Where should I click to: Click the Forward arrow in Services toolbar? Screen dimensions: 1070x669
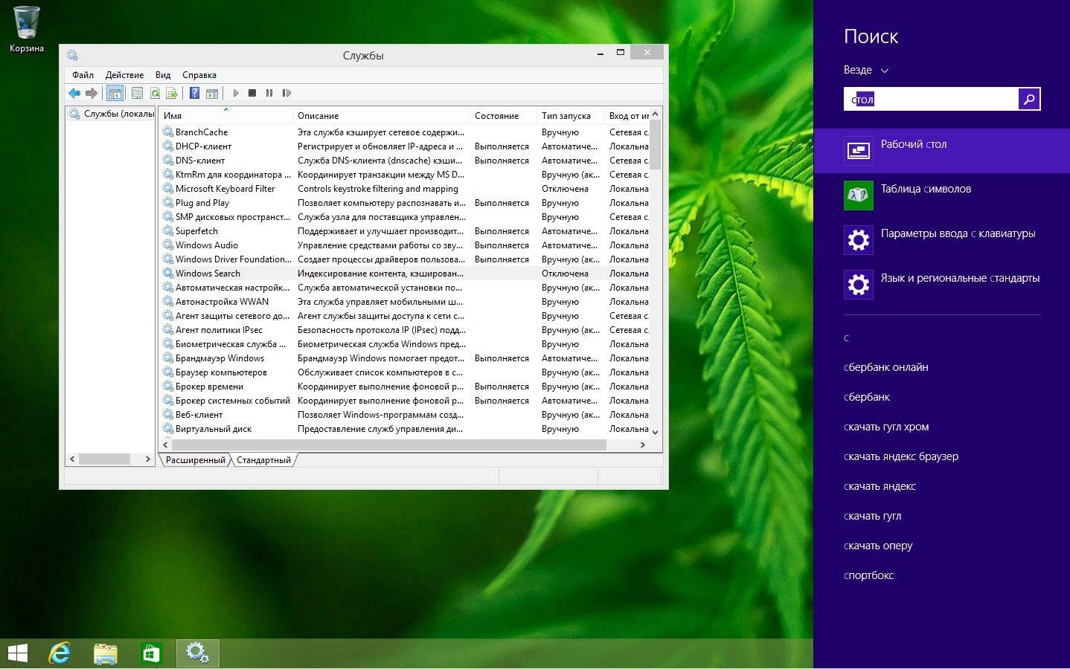(x=92, y=93)
